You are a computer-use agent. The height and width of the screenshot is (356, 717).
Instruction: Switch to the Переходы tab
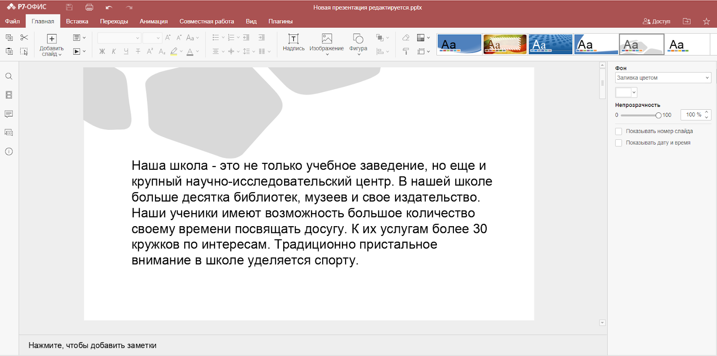114,21
